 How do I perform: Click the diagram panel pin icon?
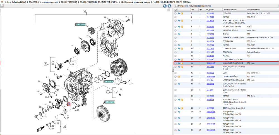[x=2, y=6]
